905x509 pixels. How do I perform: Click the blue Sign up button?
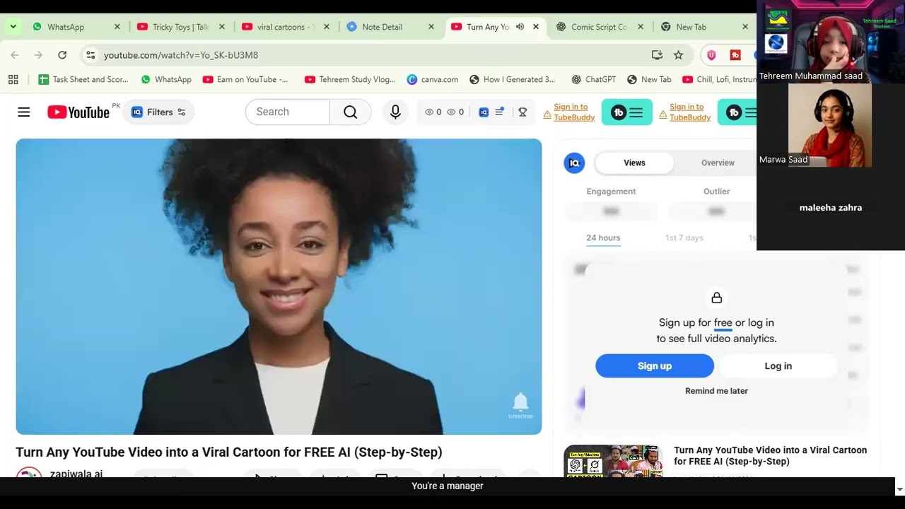655,365
